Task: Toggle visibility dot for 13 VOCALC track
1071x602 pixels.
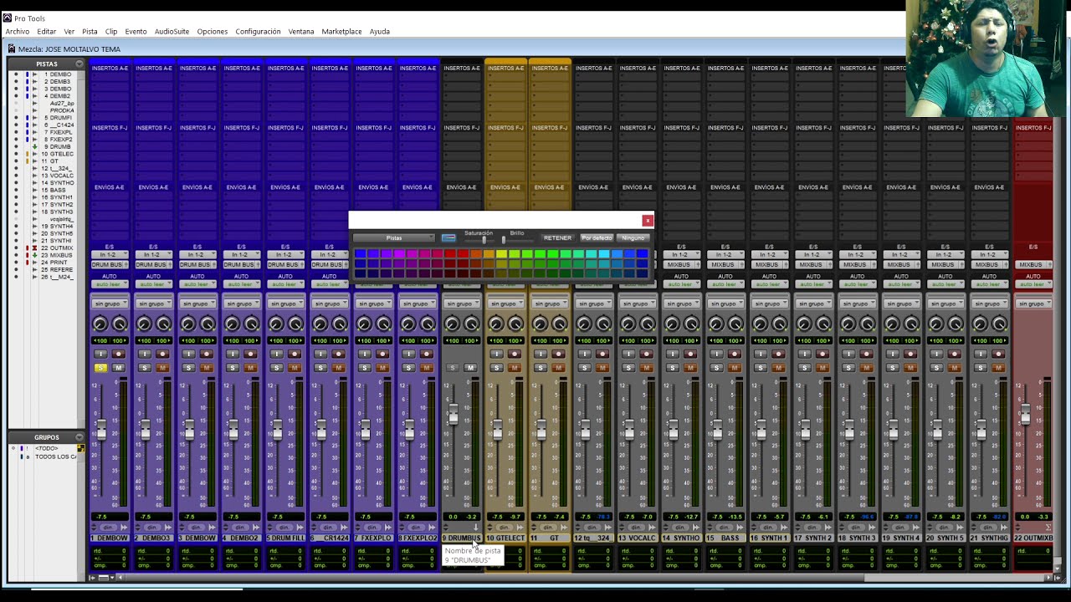Action: [x=15, y=176]
